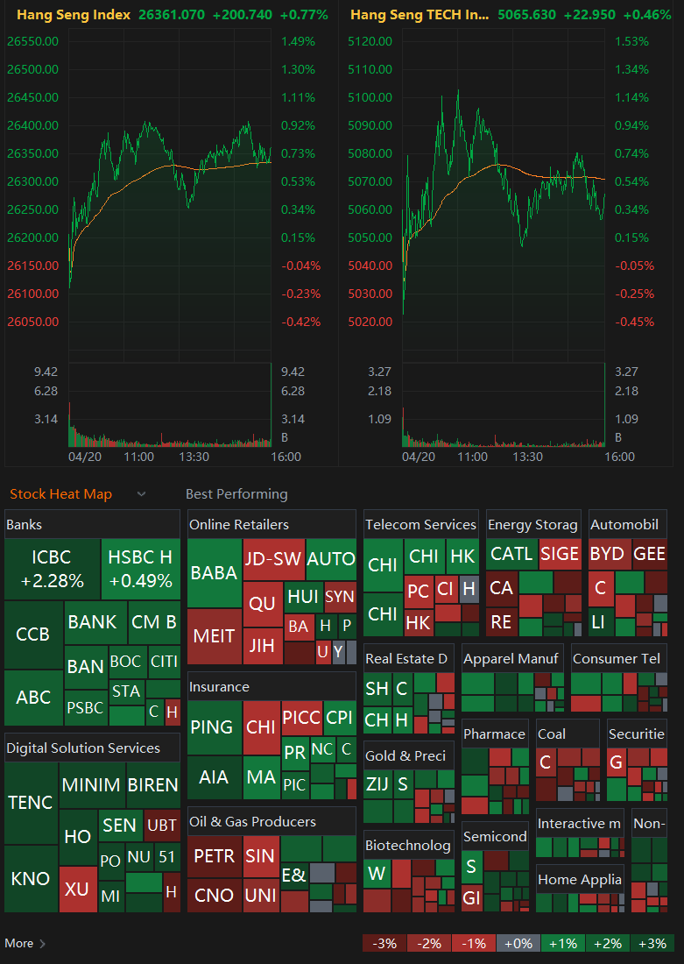Open the Oil & Gas Producers header

271,822
